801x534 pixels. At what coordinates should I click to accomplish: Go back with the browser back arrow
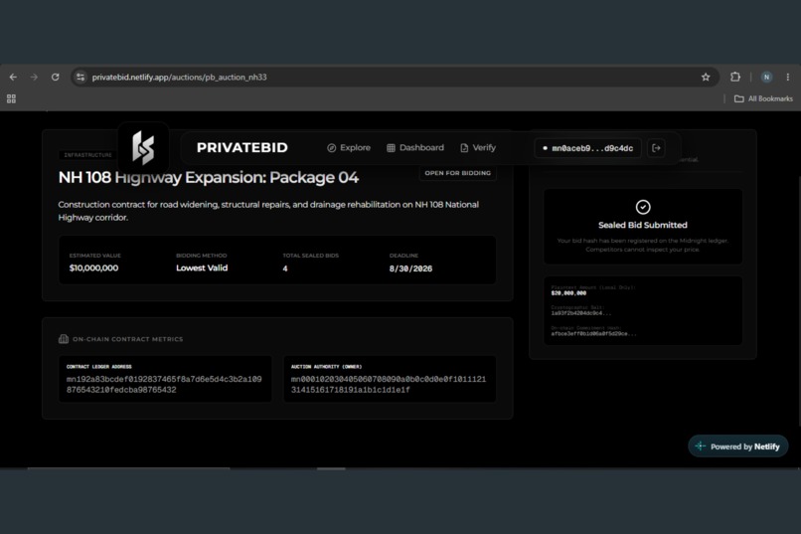pyautogui.click(x=13, y=78)
